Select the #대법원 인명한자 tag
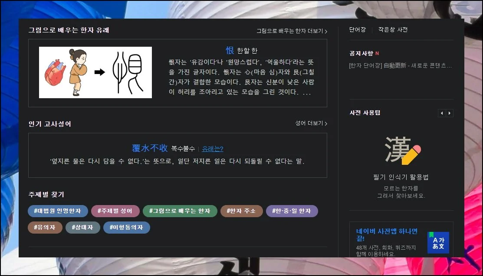Image resolution: width=483 pixels, height=276 pixels. (x=58, y=211)
